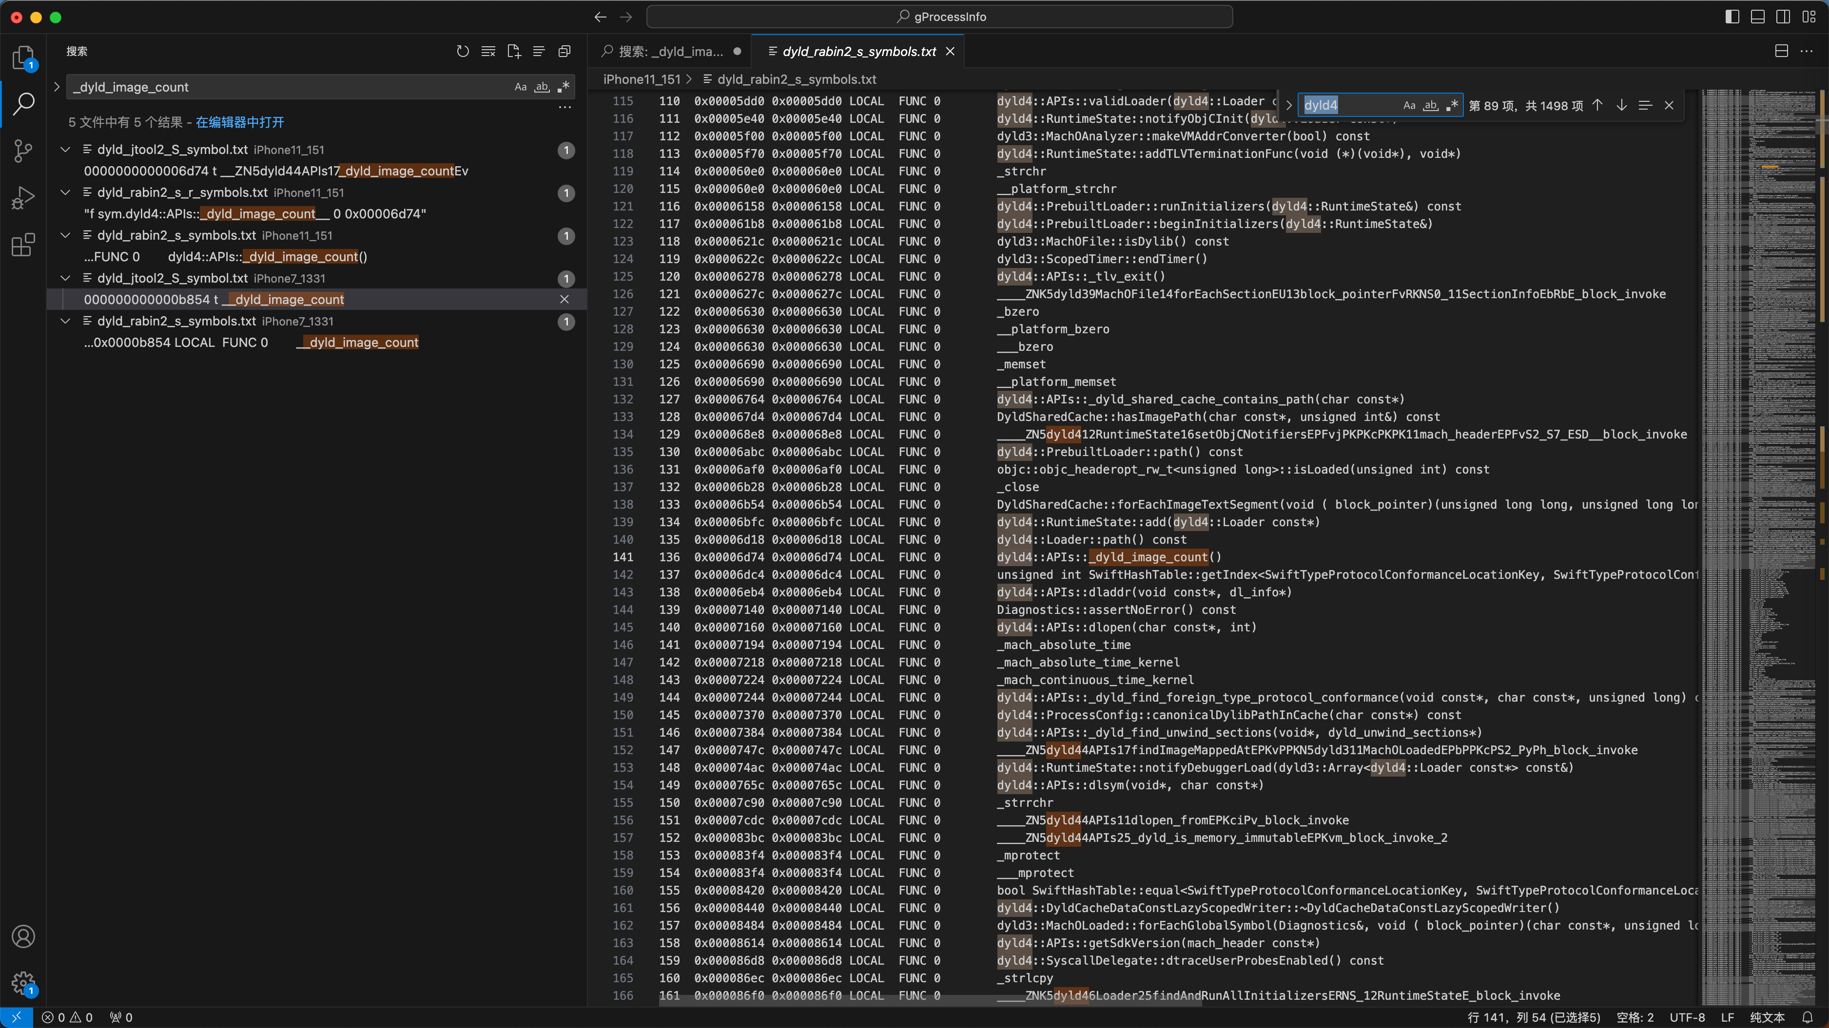Open the errors and warnings status item
This screenshot has width=1829, height=1028.
tap(67, 1017)
